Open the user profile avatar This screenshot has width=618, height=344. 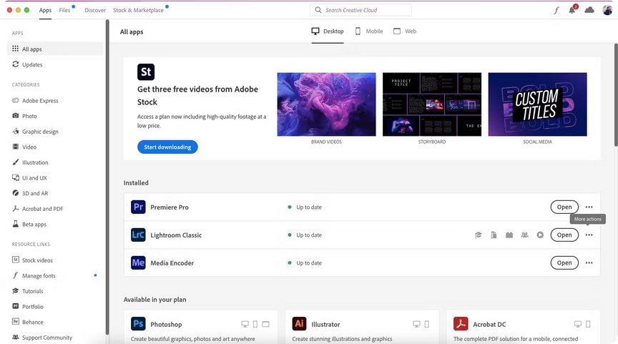click(x=607, y=10)
